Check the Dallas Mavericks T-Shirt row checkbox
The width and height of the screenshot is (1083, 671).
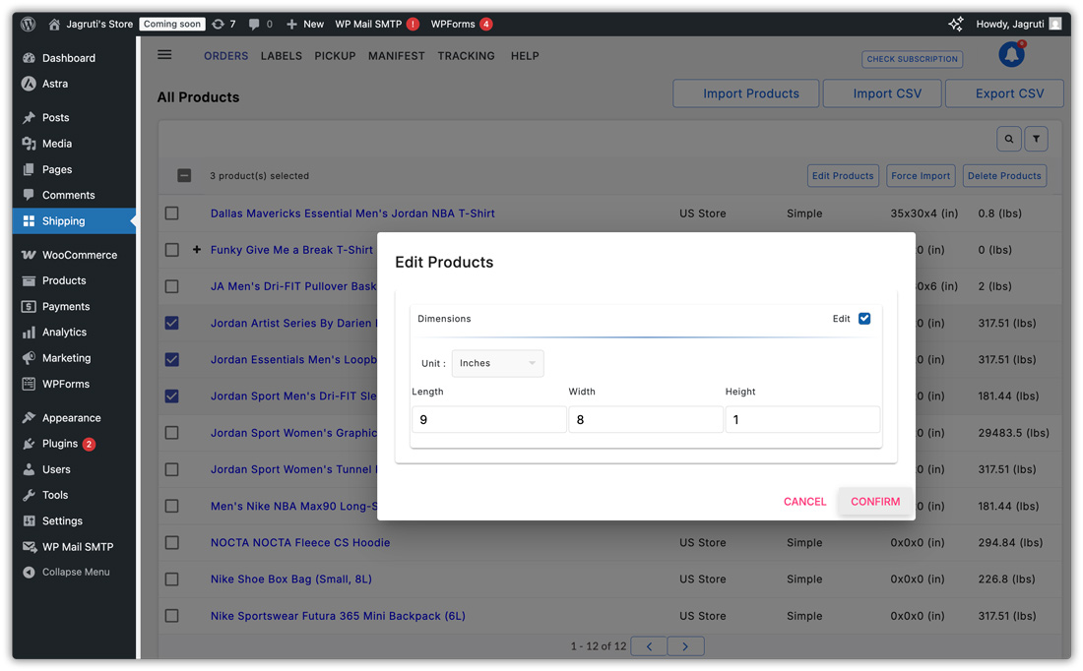pos(172,213)
